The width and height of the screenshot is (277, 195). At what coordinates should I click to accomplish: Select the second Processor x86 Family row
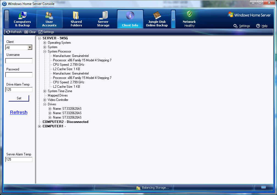(82, 78)
